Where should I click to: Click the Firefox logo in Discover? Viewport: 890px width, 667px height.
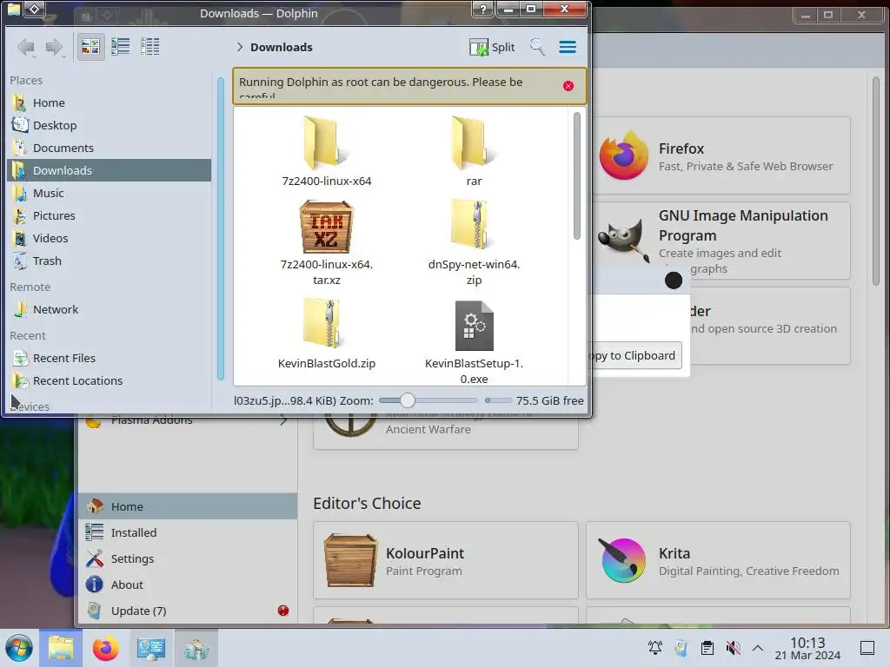(623, 155)
